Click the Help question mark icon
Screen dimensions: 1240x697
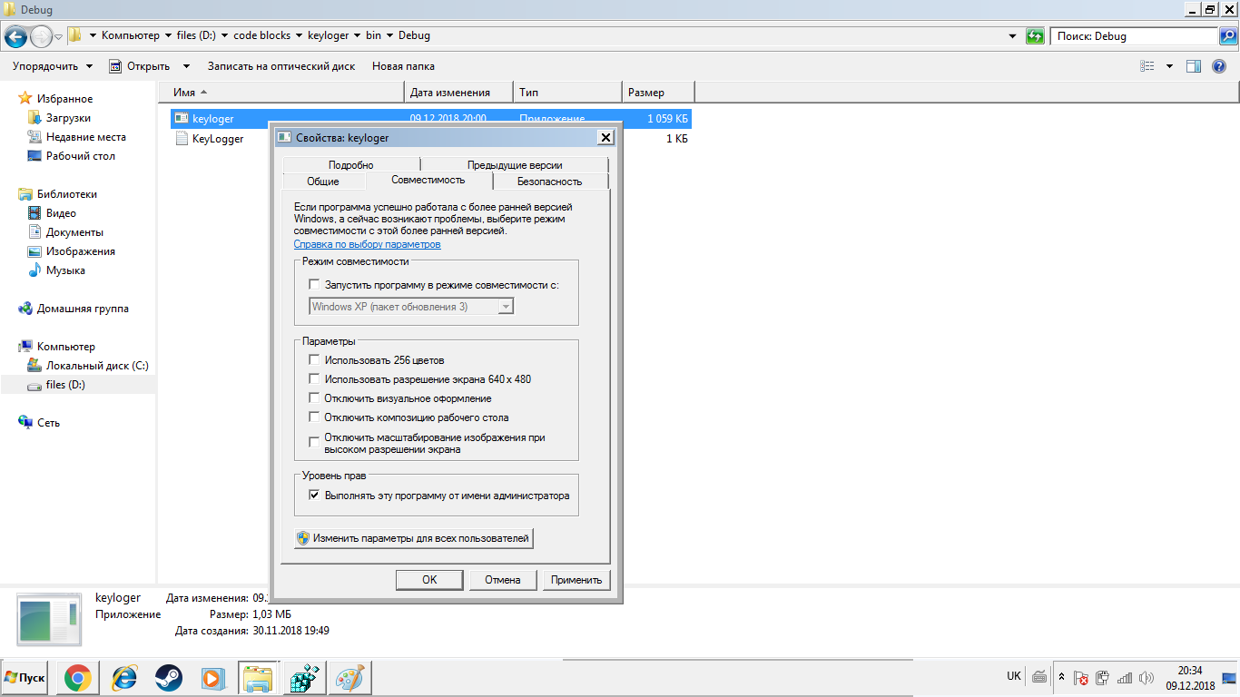click(1219, 66)
